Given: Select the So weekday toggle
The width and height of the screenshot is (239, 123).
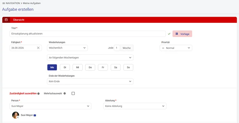Looking at the screenshot, I should (128, 67).
